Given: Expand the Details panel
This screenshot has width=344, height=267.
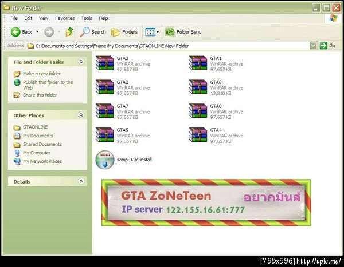Looking at the screenshot, I should click(81, 181).
